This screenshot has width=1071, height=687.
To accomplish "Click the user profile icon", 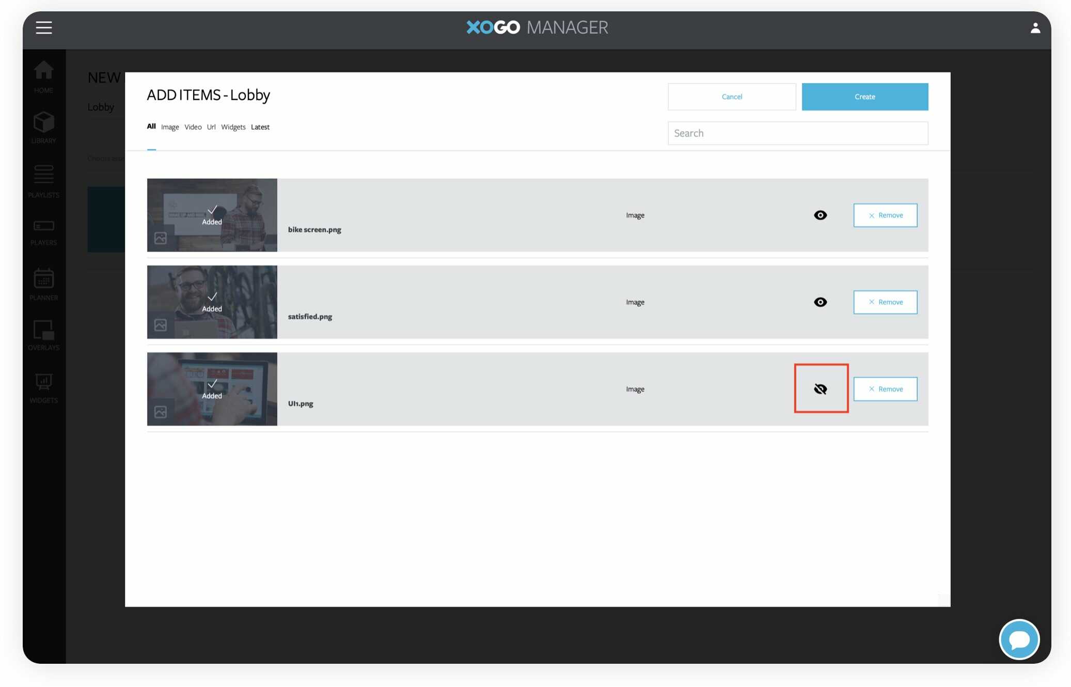I will (1035, 28).
